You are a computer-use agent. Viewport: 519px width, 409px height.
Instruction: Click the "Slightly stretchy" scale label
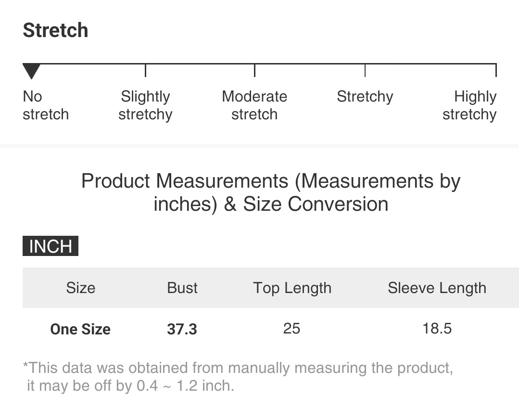(145, 105)
